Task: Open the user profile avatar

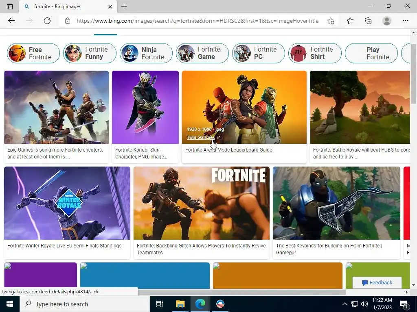Action: 387,21
